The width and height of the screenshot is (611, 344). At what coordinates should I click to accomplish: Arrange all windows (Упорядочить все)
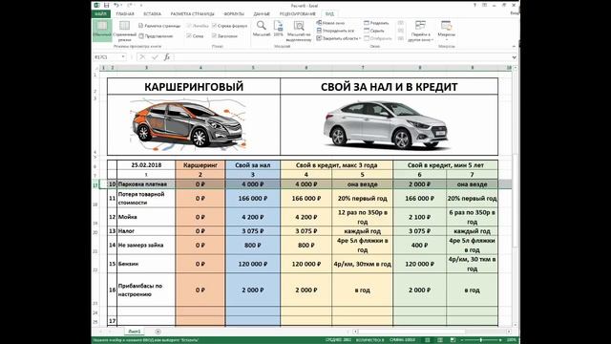point(335,31)
